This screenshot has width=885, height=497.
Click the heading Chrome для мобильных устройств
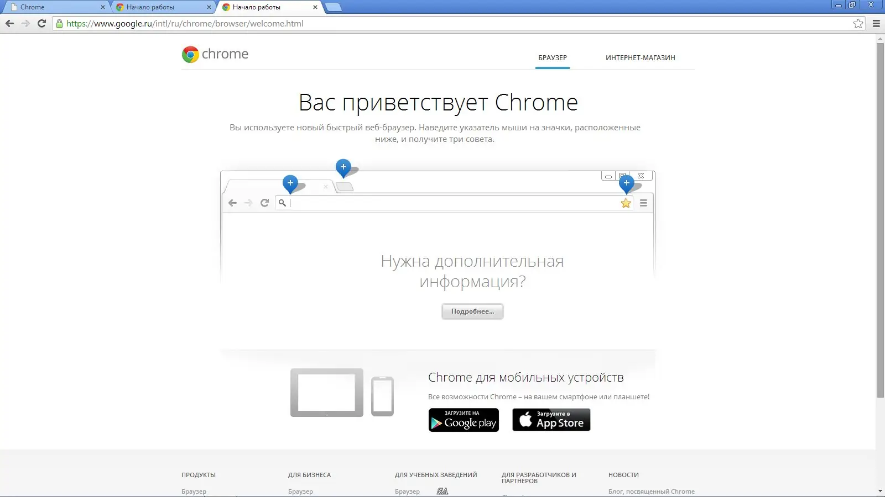pos(526,378)
